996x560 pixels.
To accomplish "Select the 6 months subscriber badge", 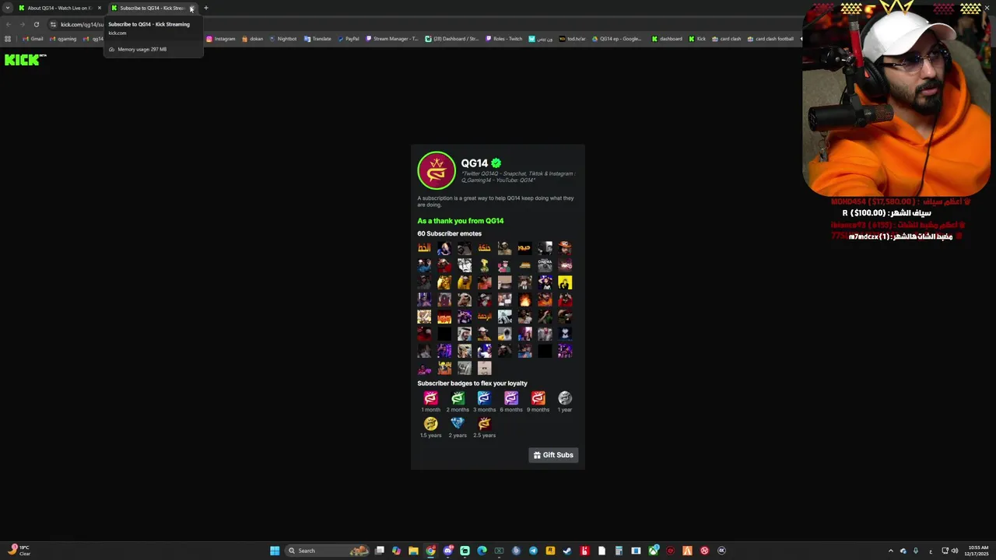I will tap(511, 398).
